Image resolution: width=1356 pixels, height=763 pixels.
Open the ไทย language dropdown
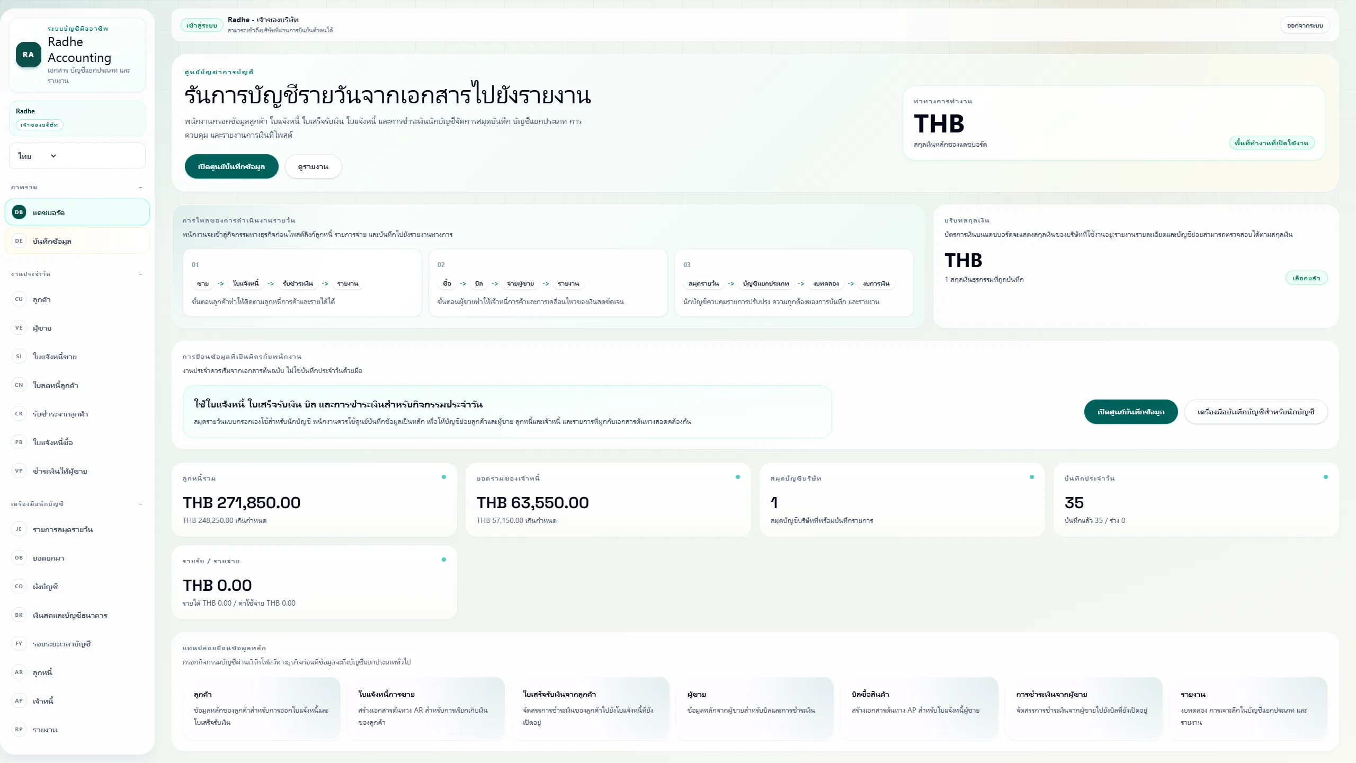[77, 156]
